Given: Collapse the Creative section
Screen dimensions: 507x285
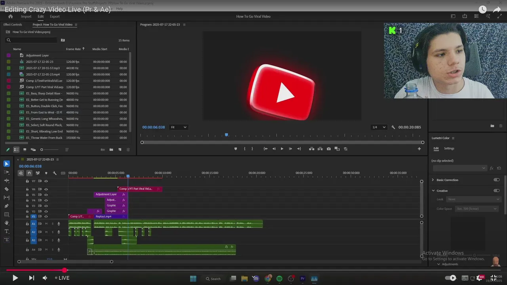Looking at the screenshot, I should pos(433,190).
